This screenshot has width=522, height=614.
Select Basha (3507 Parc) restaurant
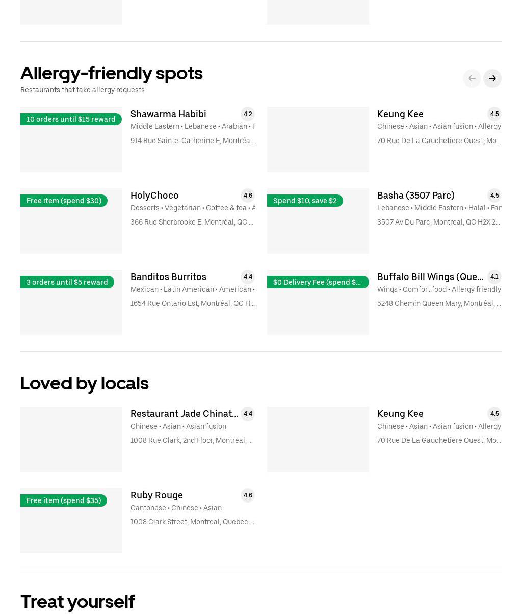click(415, 196)
